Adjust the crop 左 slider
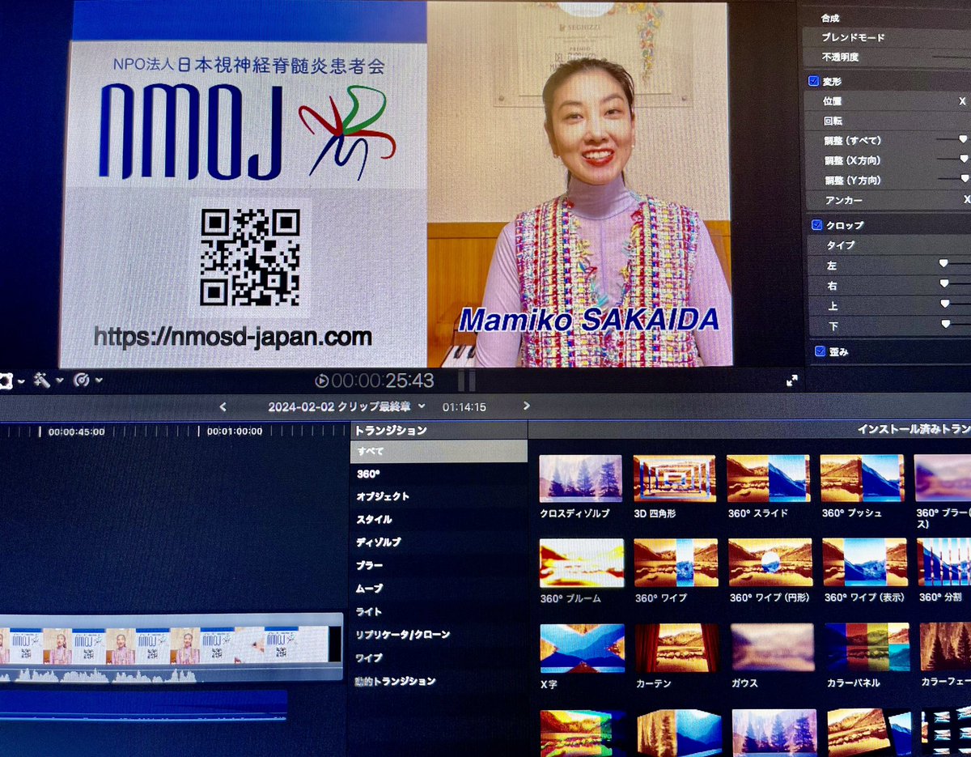The width and height of the screenshot is (971, 757). [x=943, y=263]
